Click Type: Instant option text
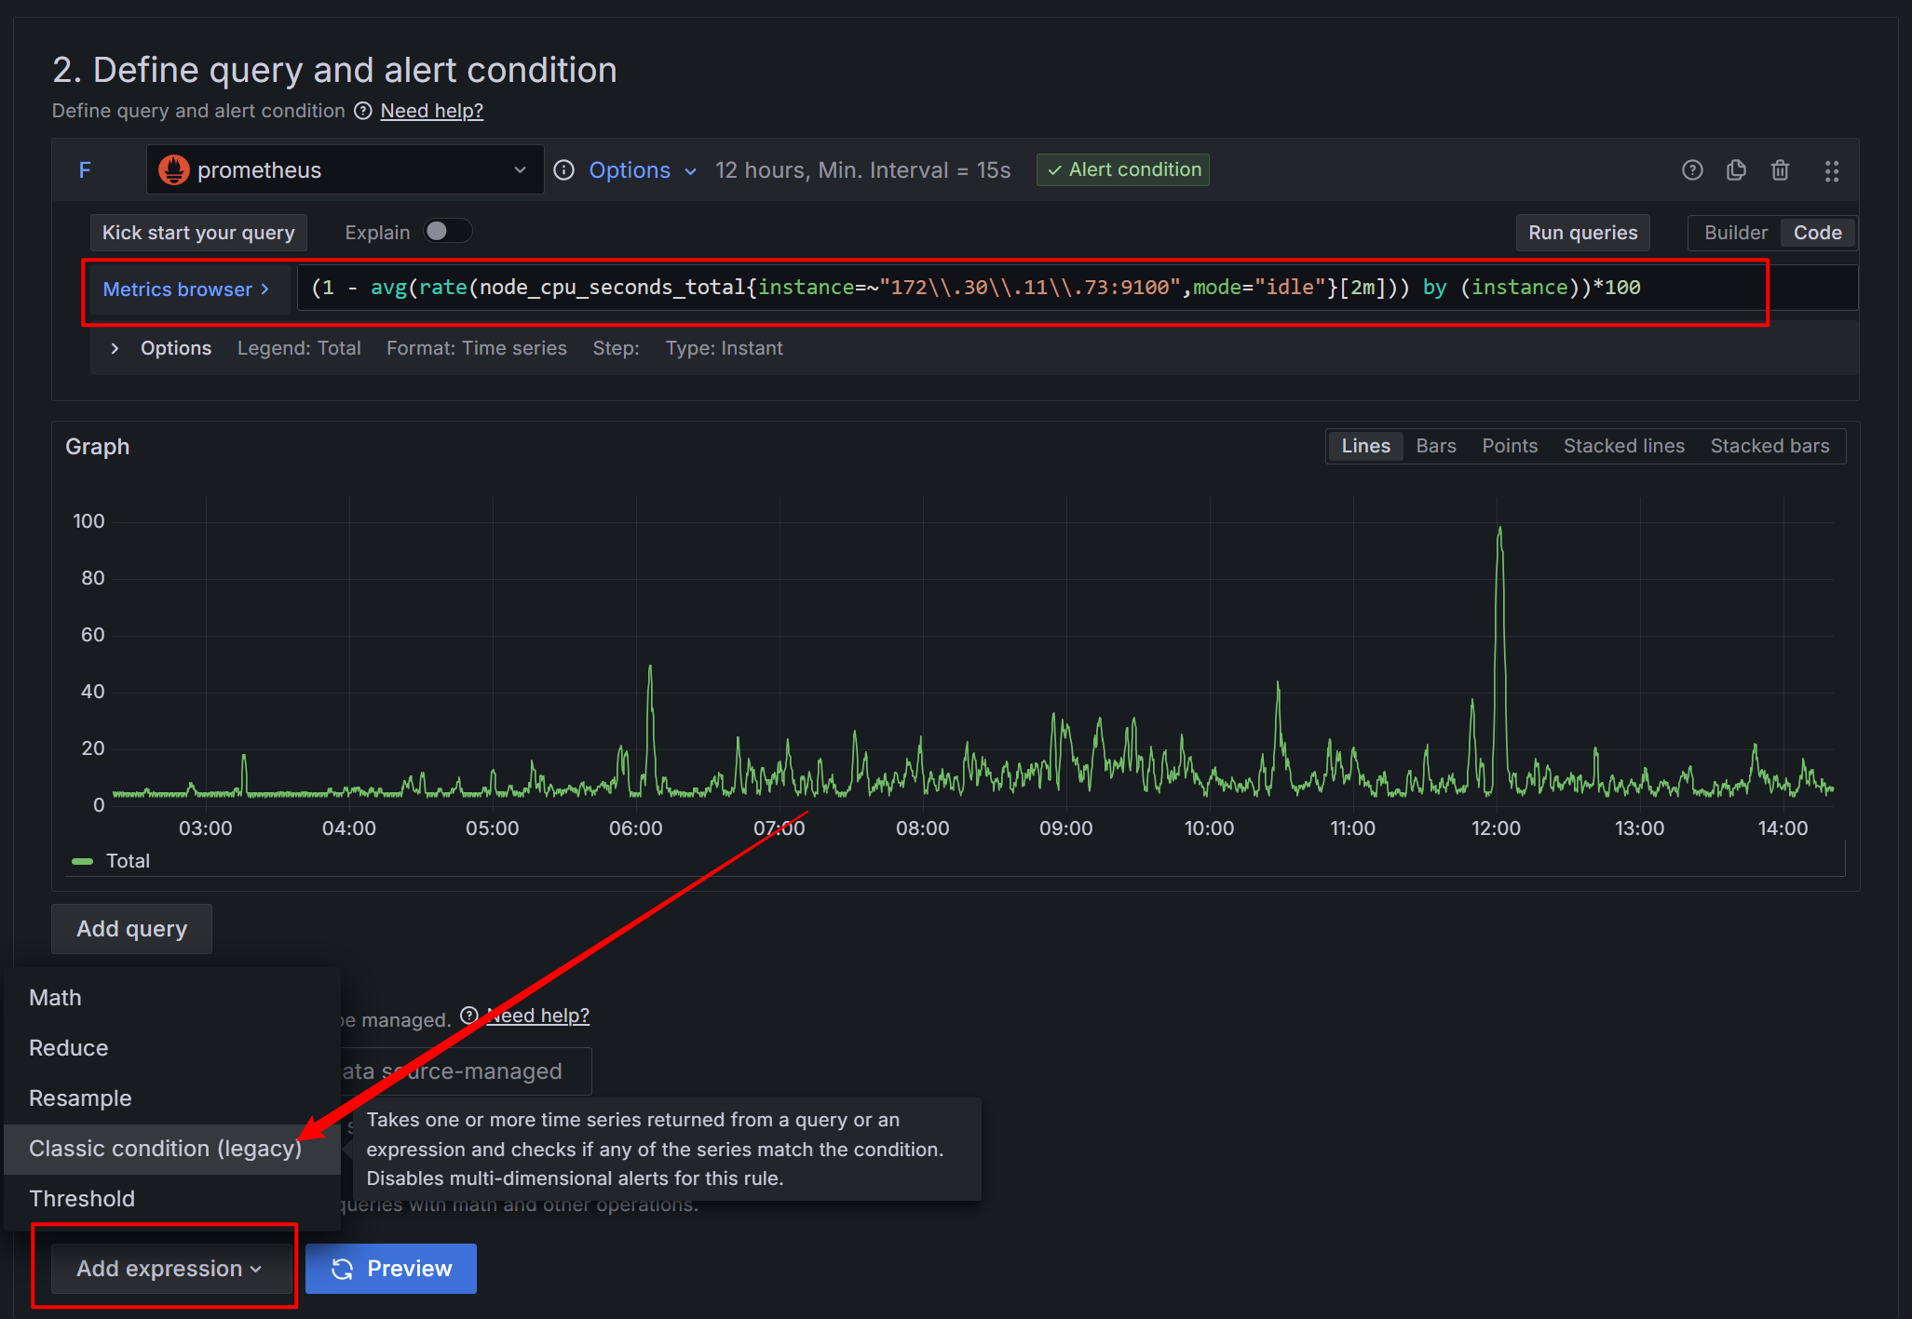Image resolution: width=1912 pixels, height=1319 pixels. pos(724,348)
